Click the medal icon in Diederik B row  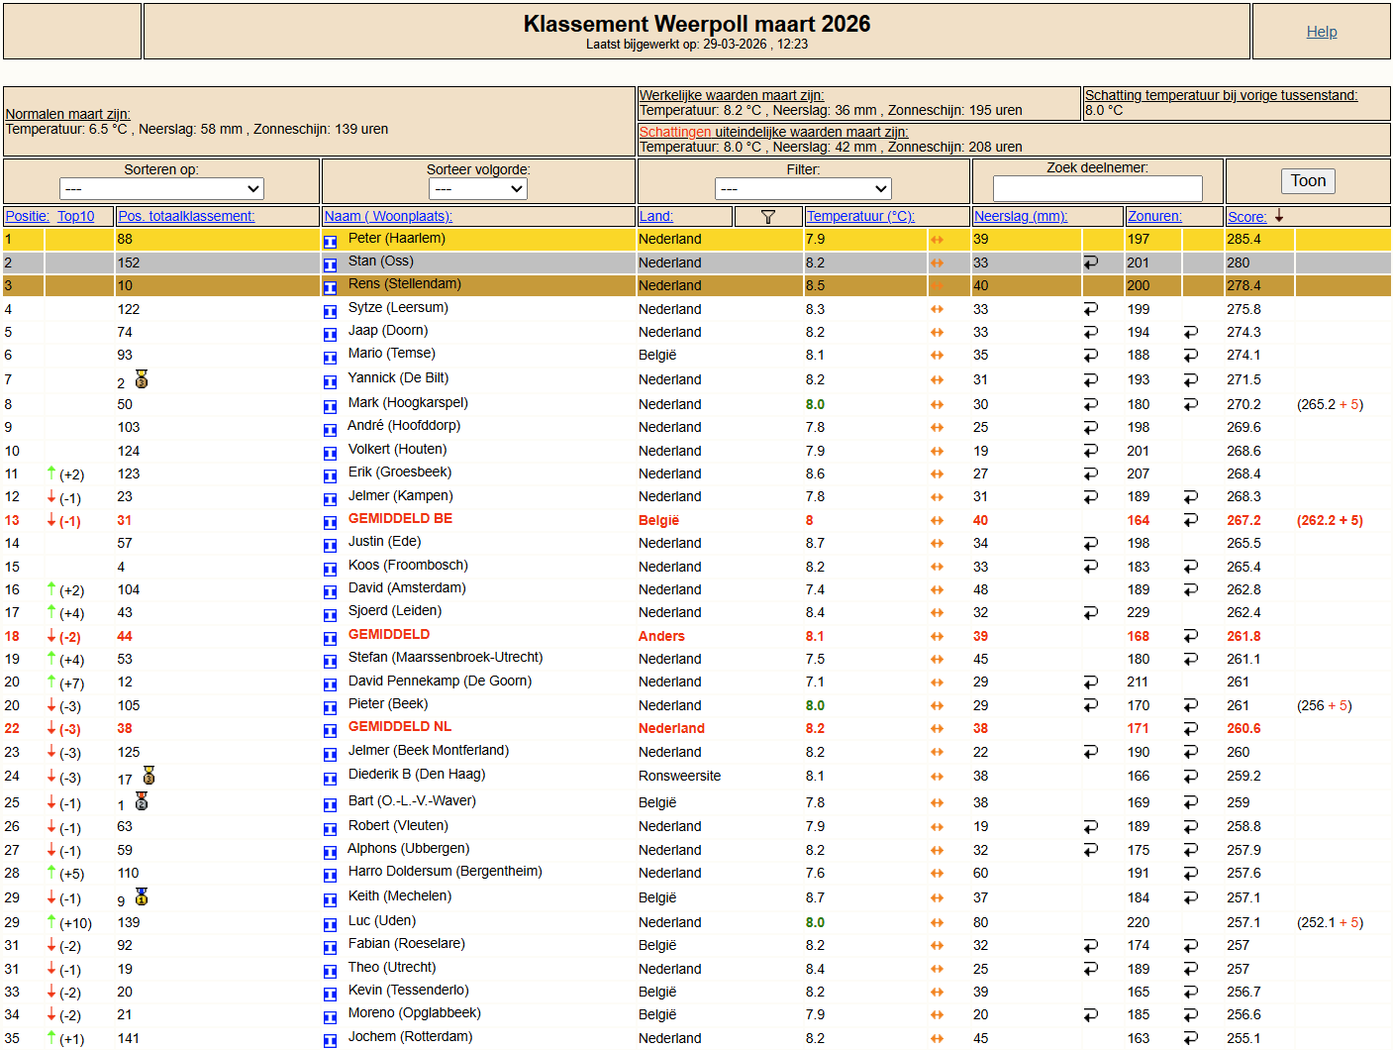tap(149, 776)
